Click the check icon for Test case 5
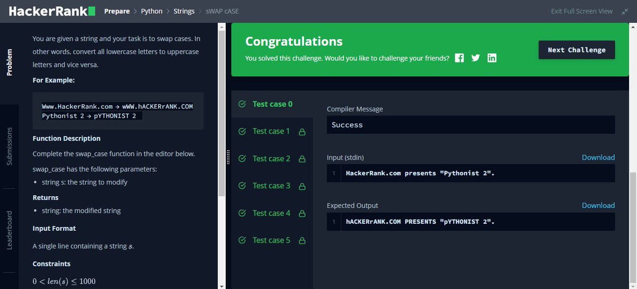Image resolution: width=637 pixels, height=289 pixels. [x=242, y=240]
